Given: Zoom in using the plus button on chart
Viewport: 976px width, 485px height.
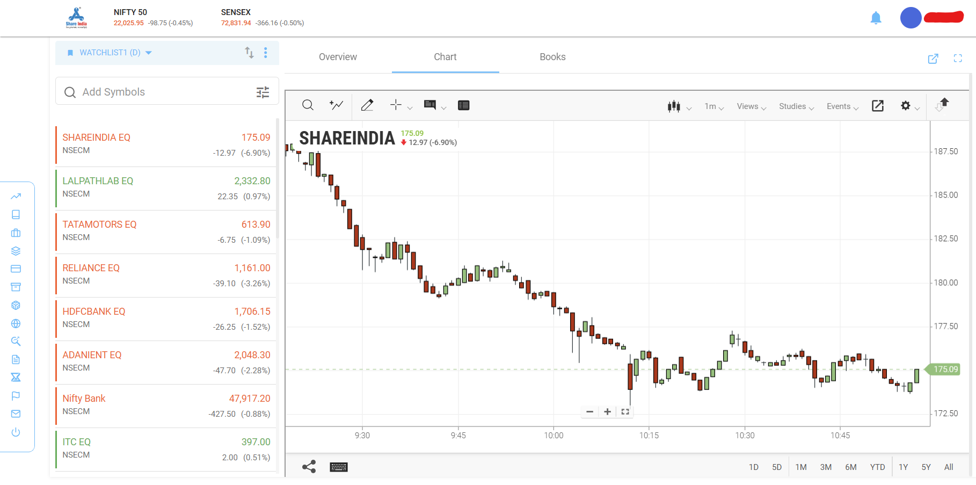Looking at the screenshot, I should tap(607, 411).
